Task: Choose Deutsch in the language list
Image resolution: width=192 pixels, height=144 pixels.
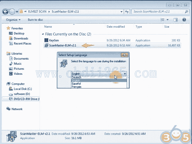Action: coord(99,77)
